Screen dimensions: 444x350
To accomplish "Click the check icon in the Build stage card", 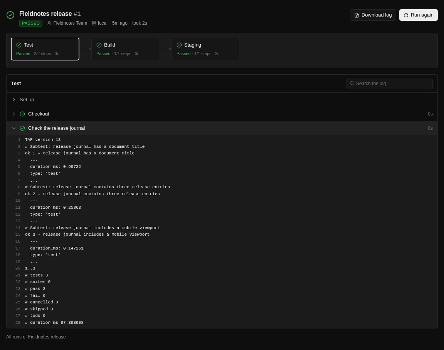I will pos(99,45).
